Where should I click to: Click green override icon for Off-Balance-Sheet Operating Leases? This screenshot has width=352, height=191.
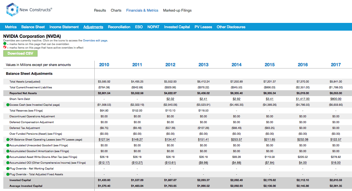coord(8,140)
